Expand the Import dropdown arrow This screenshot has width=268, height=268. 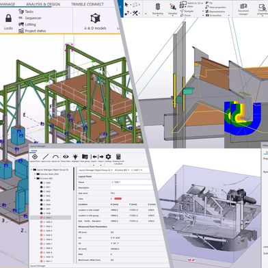[x=94, y=165]
